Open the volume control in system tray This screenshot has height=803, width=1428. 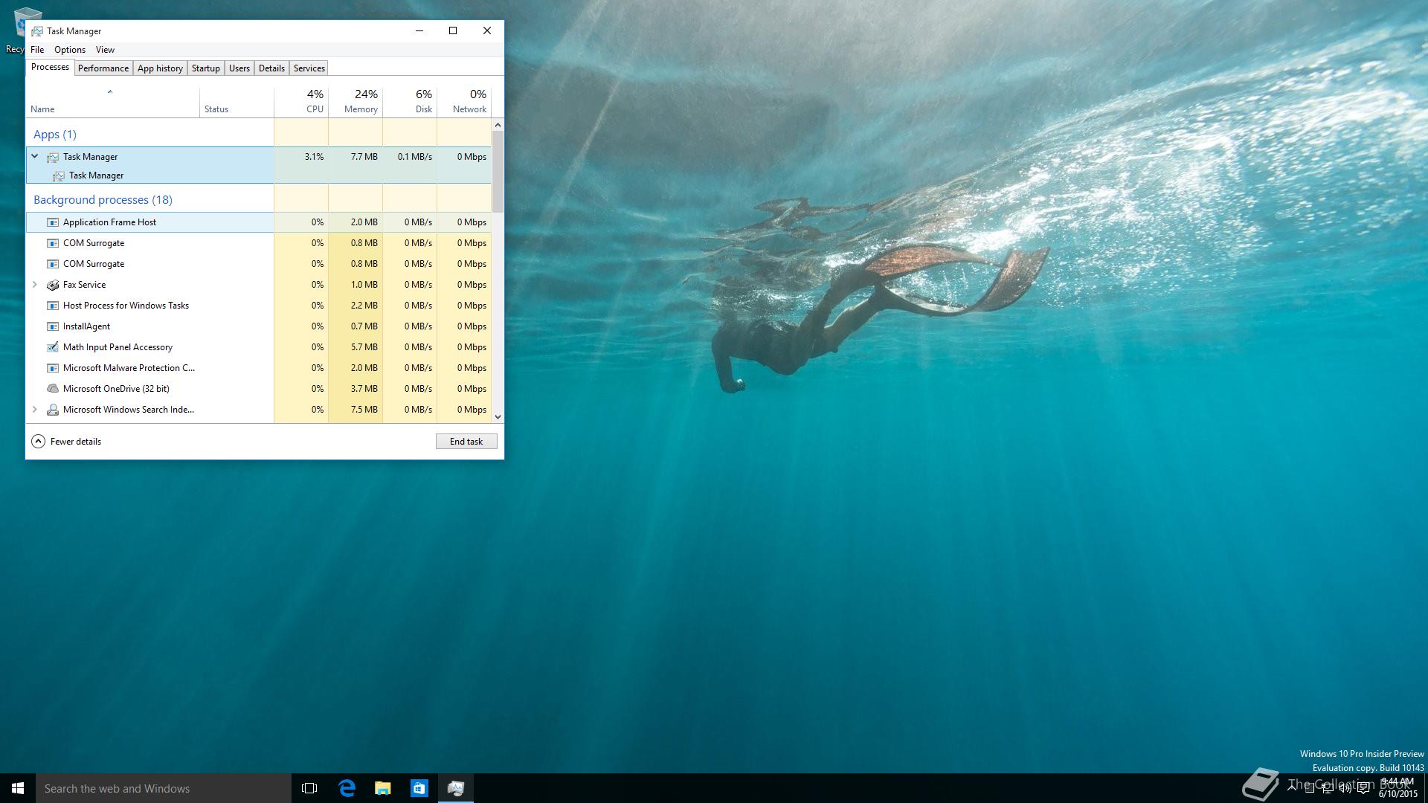pyautogui.click(x=1345, y=789)
